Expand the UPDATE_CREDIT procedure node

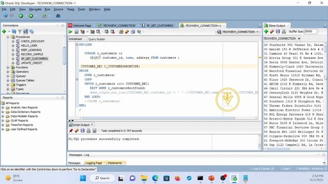(x=13, y=63)
